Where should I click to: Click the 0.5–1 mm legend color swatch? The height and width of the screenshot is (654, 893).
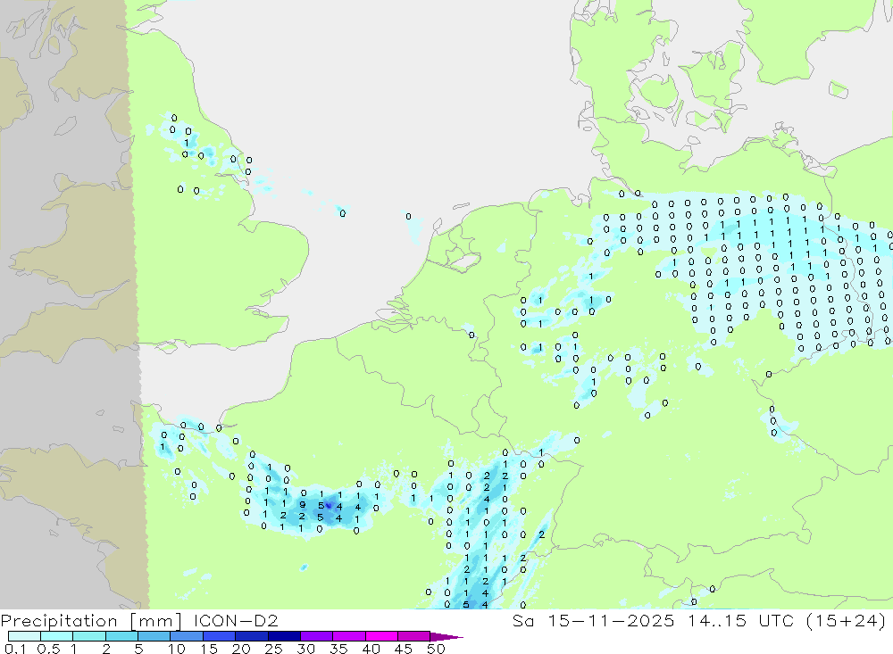coord(56,636)
